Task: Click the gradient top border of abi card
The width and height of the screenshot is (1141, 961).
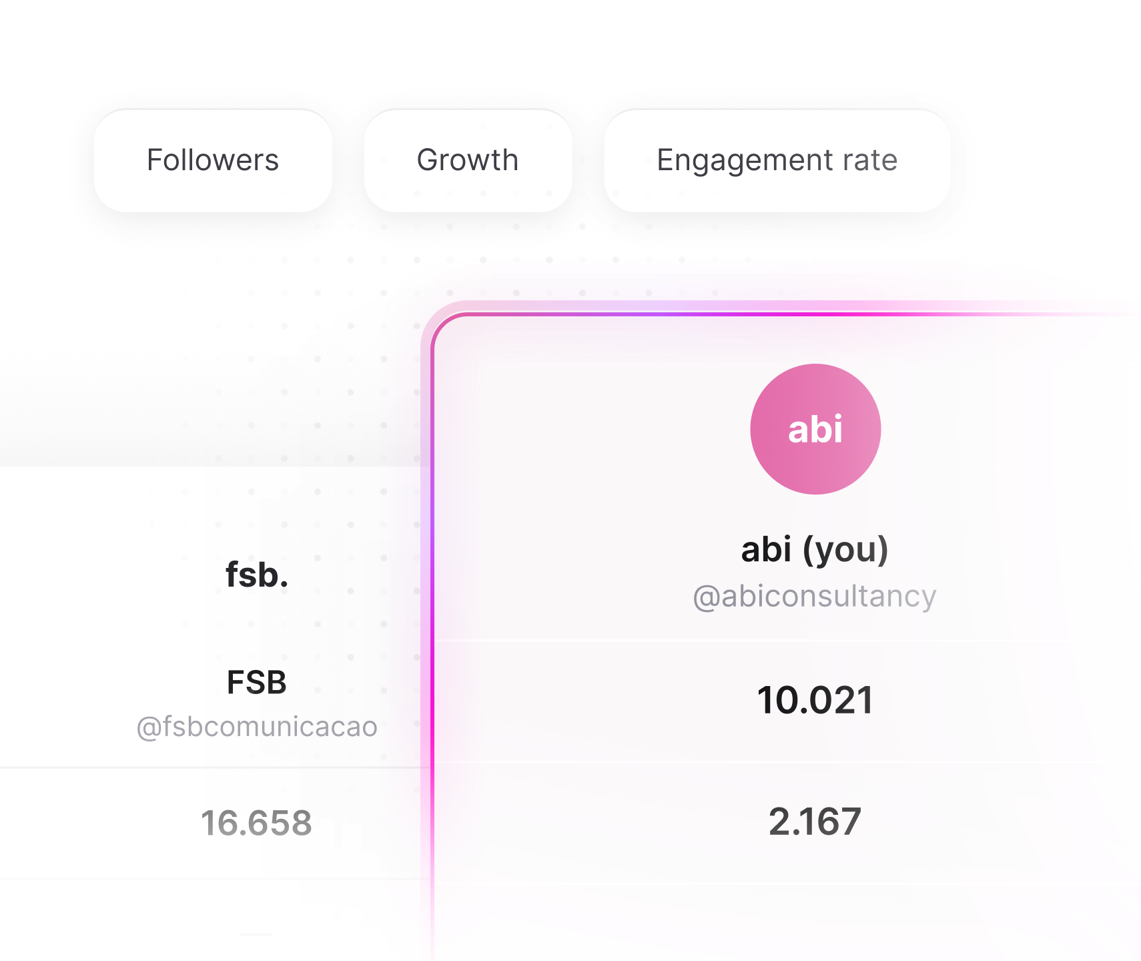Action: click(x=787, y=314)
